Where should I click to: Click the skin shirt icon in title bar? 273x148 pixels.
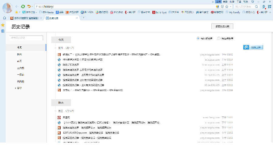point(253,2)
